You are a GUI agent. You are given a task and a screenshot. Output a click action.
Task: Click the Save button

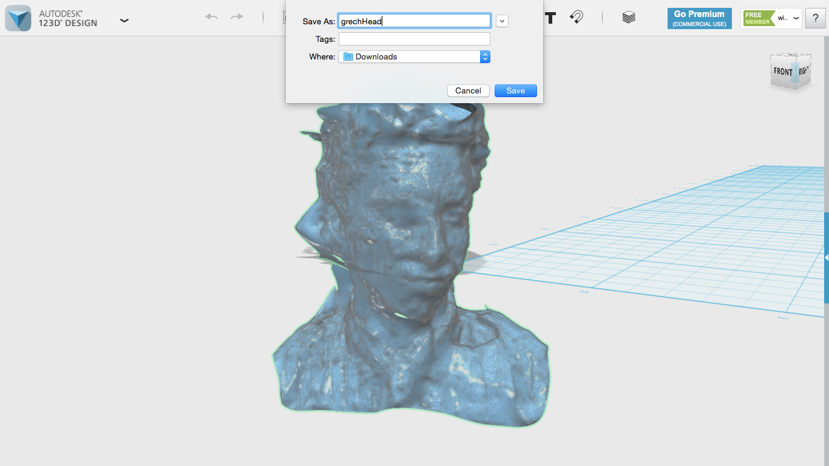click(516, 90)
